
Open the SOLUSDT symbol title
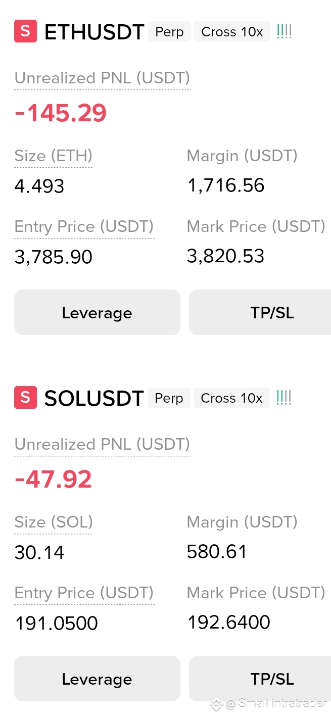pyautogui.click(x=94, y=398)
